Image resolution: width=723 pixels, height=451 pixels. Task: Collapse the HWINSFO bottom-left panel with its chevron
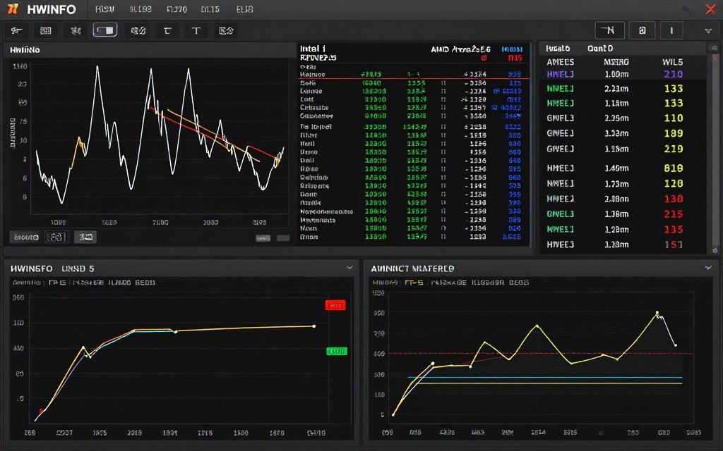pos(349,268)
